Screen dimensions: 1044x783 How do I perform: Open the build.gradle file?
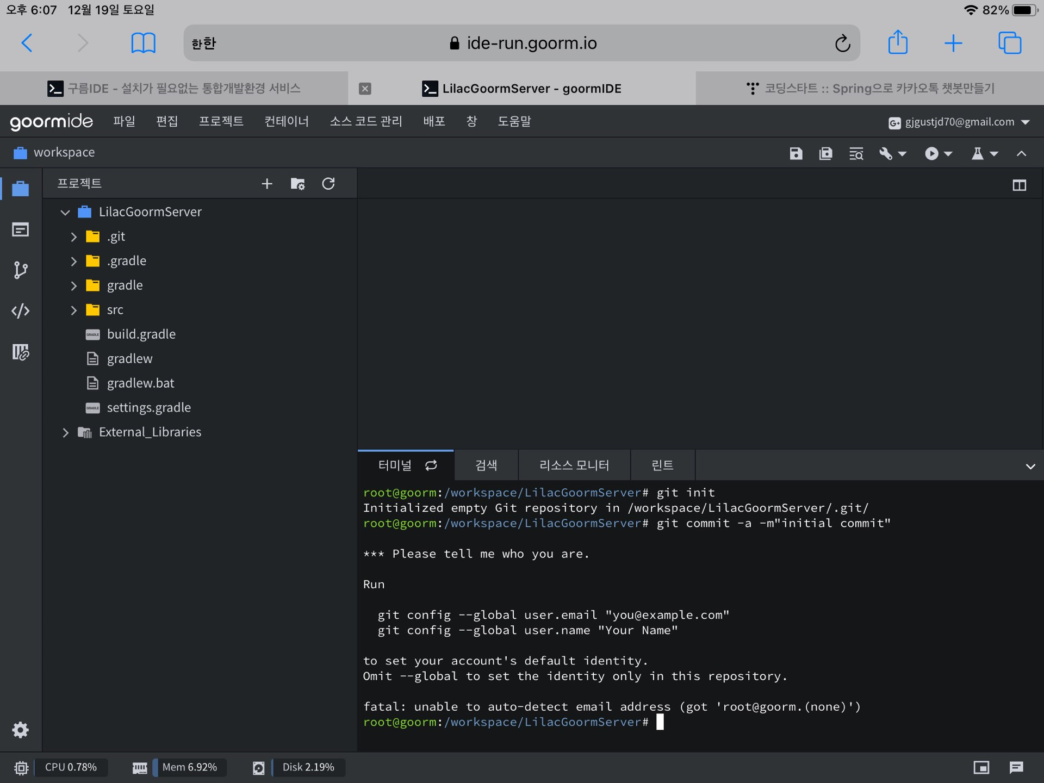pos(141,334)
